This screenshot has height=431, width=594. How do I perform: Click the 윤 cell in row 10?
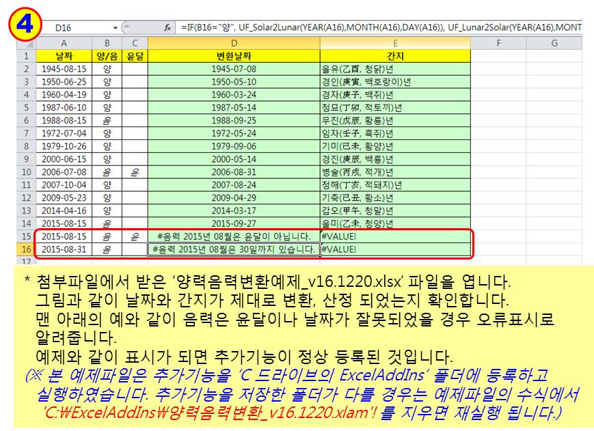pos(135,172)
